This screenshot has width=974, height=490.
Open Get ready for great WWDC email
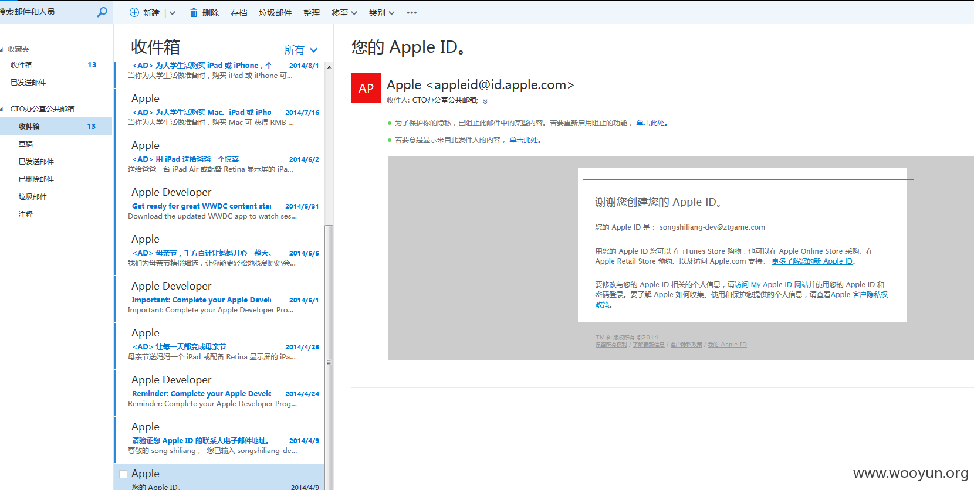point(220,204)
